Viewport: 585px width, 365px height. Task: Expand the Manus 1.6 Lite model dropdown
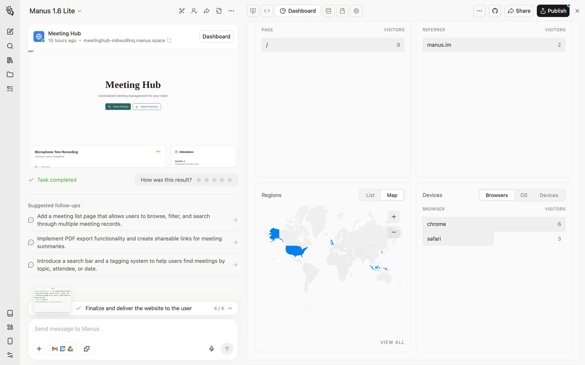[x=55, y=11]
